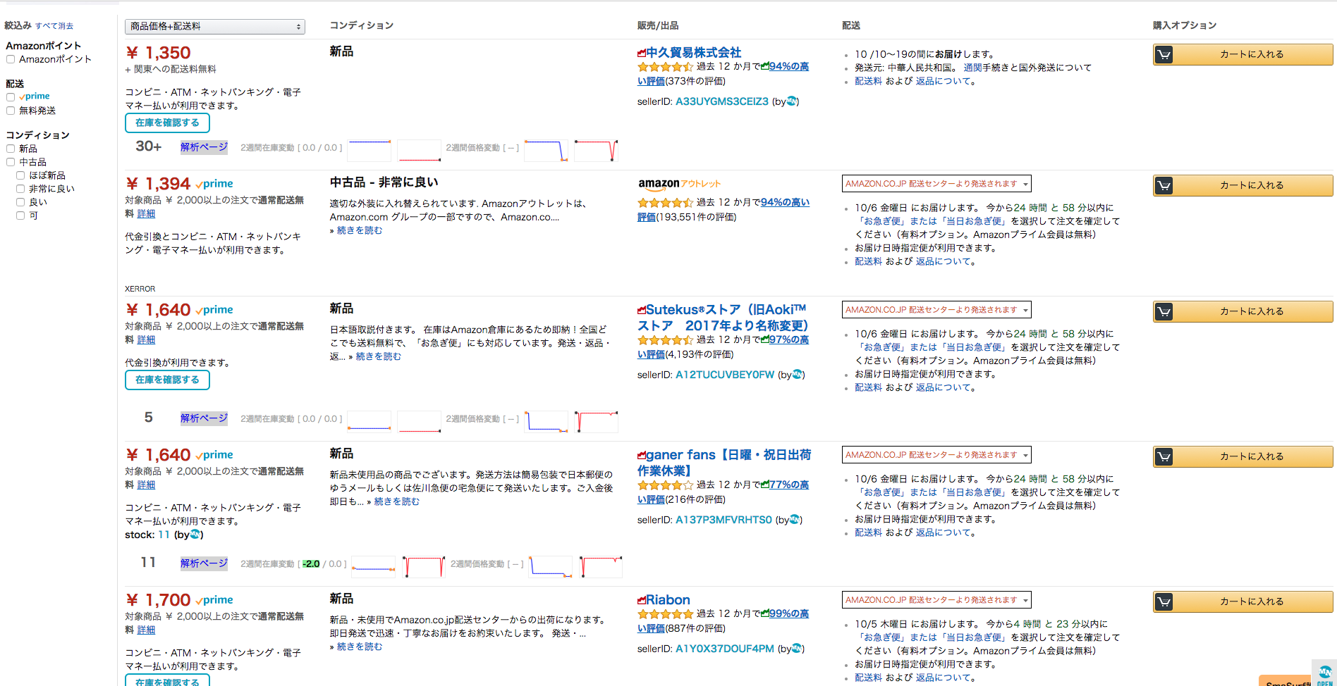Open 94%の高い評価 link for Amazon Outlet
Image resolution: width=1337 pixels, height=686 pixels.
(723, 210)
